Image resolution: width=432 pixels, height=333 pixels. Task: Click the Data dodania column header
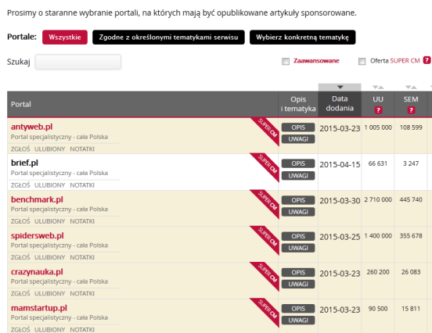click(x=340, y=104)
